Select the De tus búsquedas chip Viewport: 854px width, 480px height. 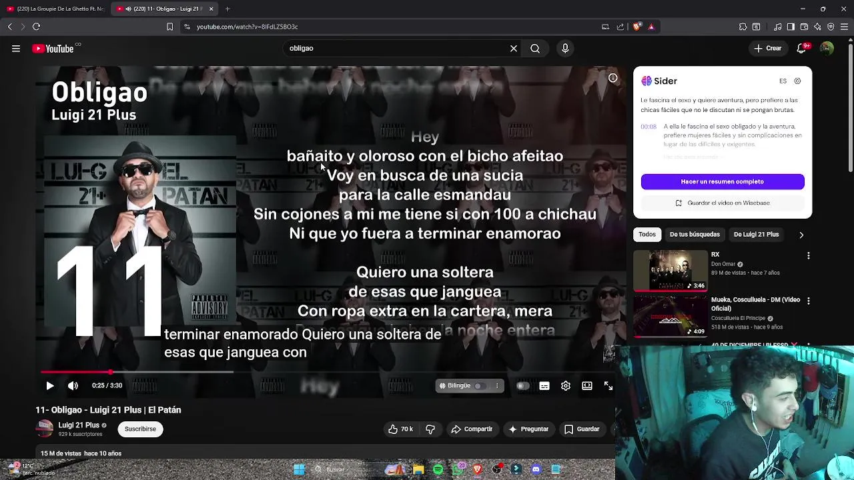[x=695, y=234]
